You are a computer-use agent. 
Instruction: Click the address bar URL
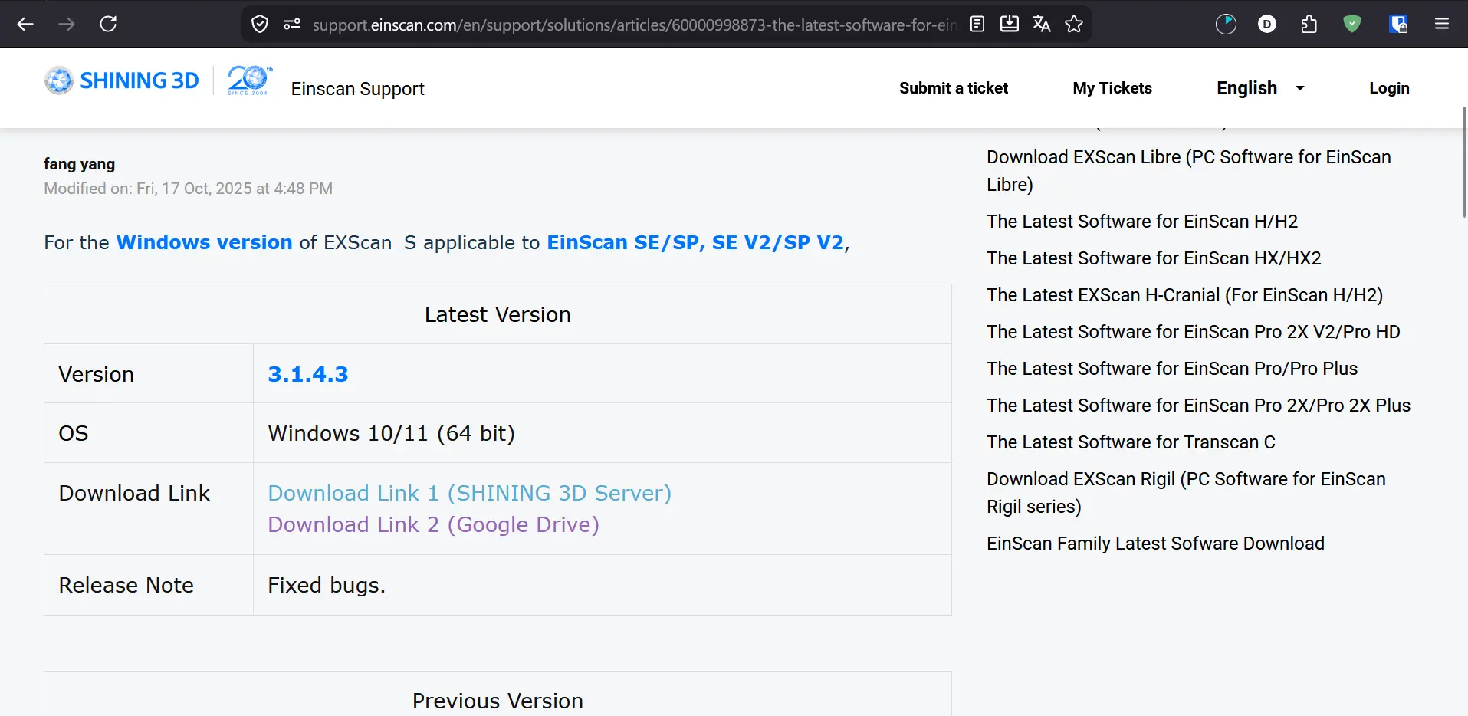(635, 25)
